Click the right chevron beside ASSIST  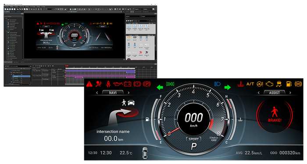click(x=290, y=93)
